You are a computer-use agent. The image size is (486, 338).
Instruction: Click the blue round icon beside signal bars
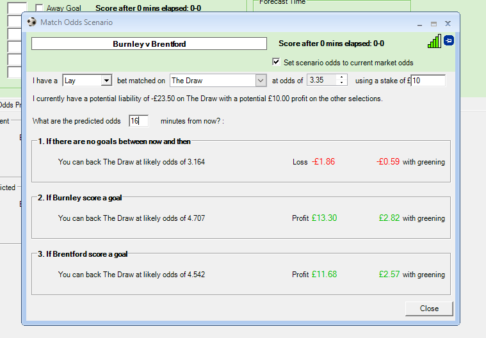click(x=449, y=41)
